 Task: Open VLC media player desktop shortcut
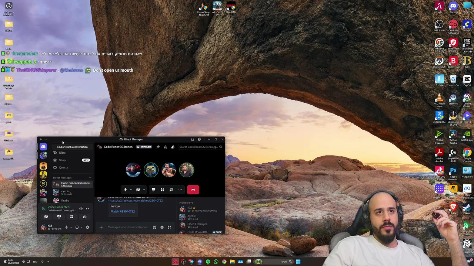click(439, 100)
